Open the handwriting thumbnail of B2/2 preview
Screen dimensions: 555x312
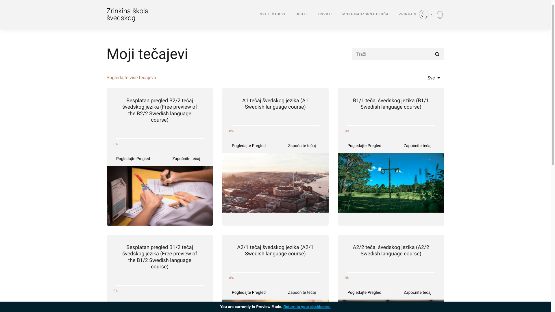[x=160, y=196]
